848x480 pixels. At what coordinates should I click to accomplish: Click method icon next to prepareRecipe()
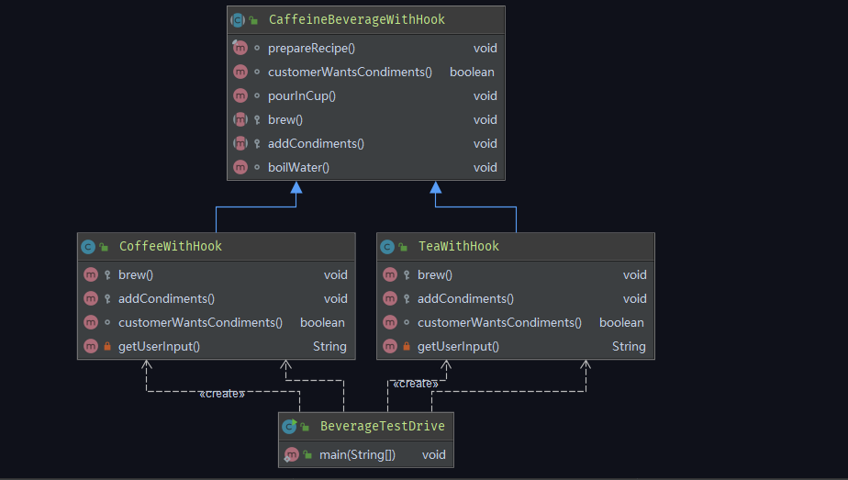point(240,48)
